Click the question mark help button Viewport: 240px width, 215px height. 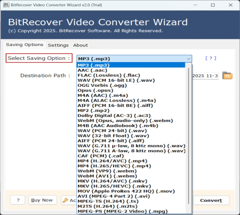18,200
